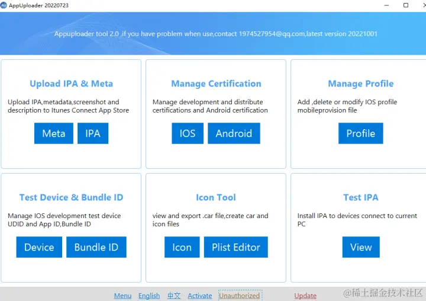Switch language to 中文
426x301 pixels.
tap(174, 296)
